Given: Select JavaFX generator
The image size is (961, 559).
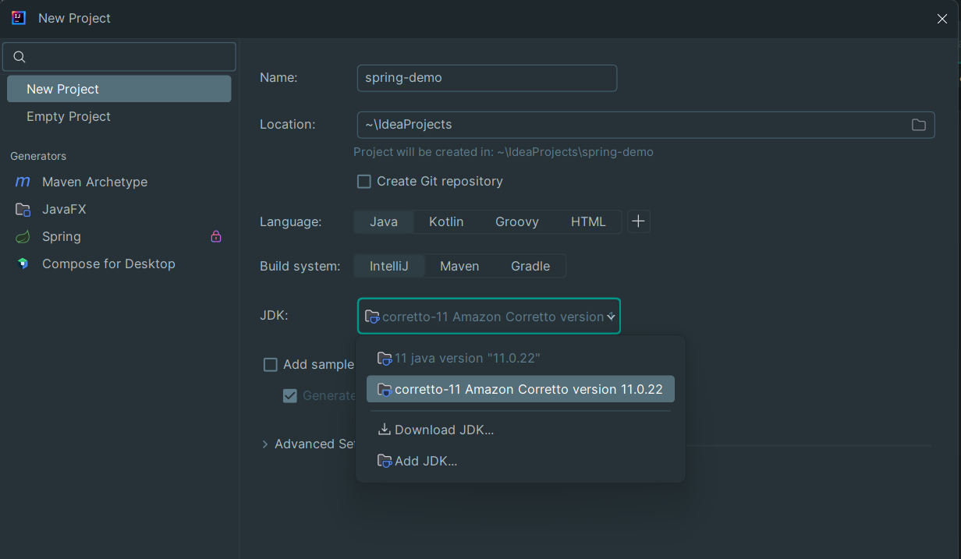Looking at the screenshot, I should (119, 209).
